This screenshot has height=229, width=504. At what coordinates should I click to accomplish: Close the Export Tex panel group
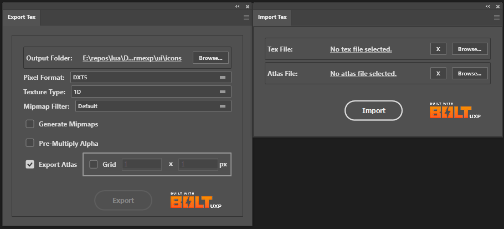click(x=248, y=6)
